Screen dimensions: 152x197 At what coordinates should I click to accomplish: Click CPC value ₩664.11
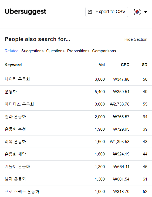pos(121,167)
